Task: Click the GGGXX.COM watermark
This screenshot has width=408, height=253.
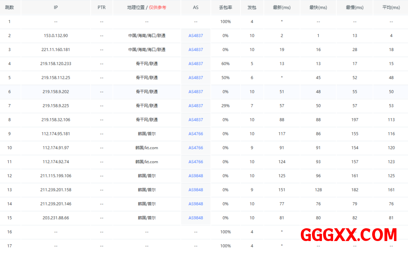Action: coord(349,235)
